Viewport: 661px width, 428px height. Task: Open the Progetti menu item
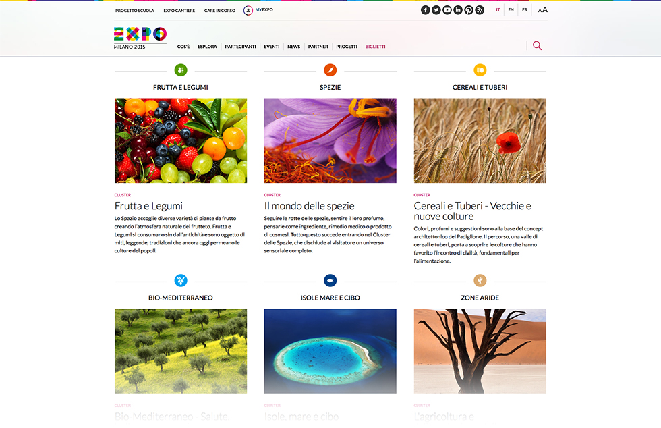347,47
